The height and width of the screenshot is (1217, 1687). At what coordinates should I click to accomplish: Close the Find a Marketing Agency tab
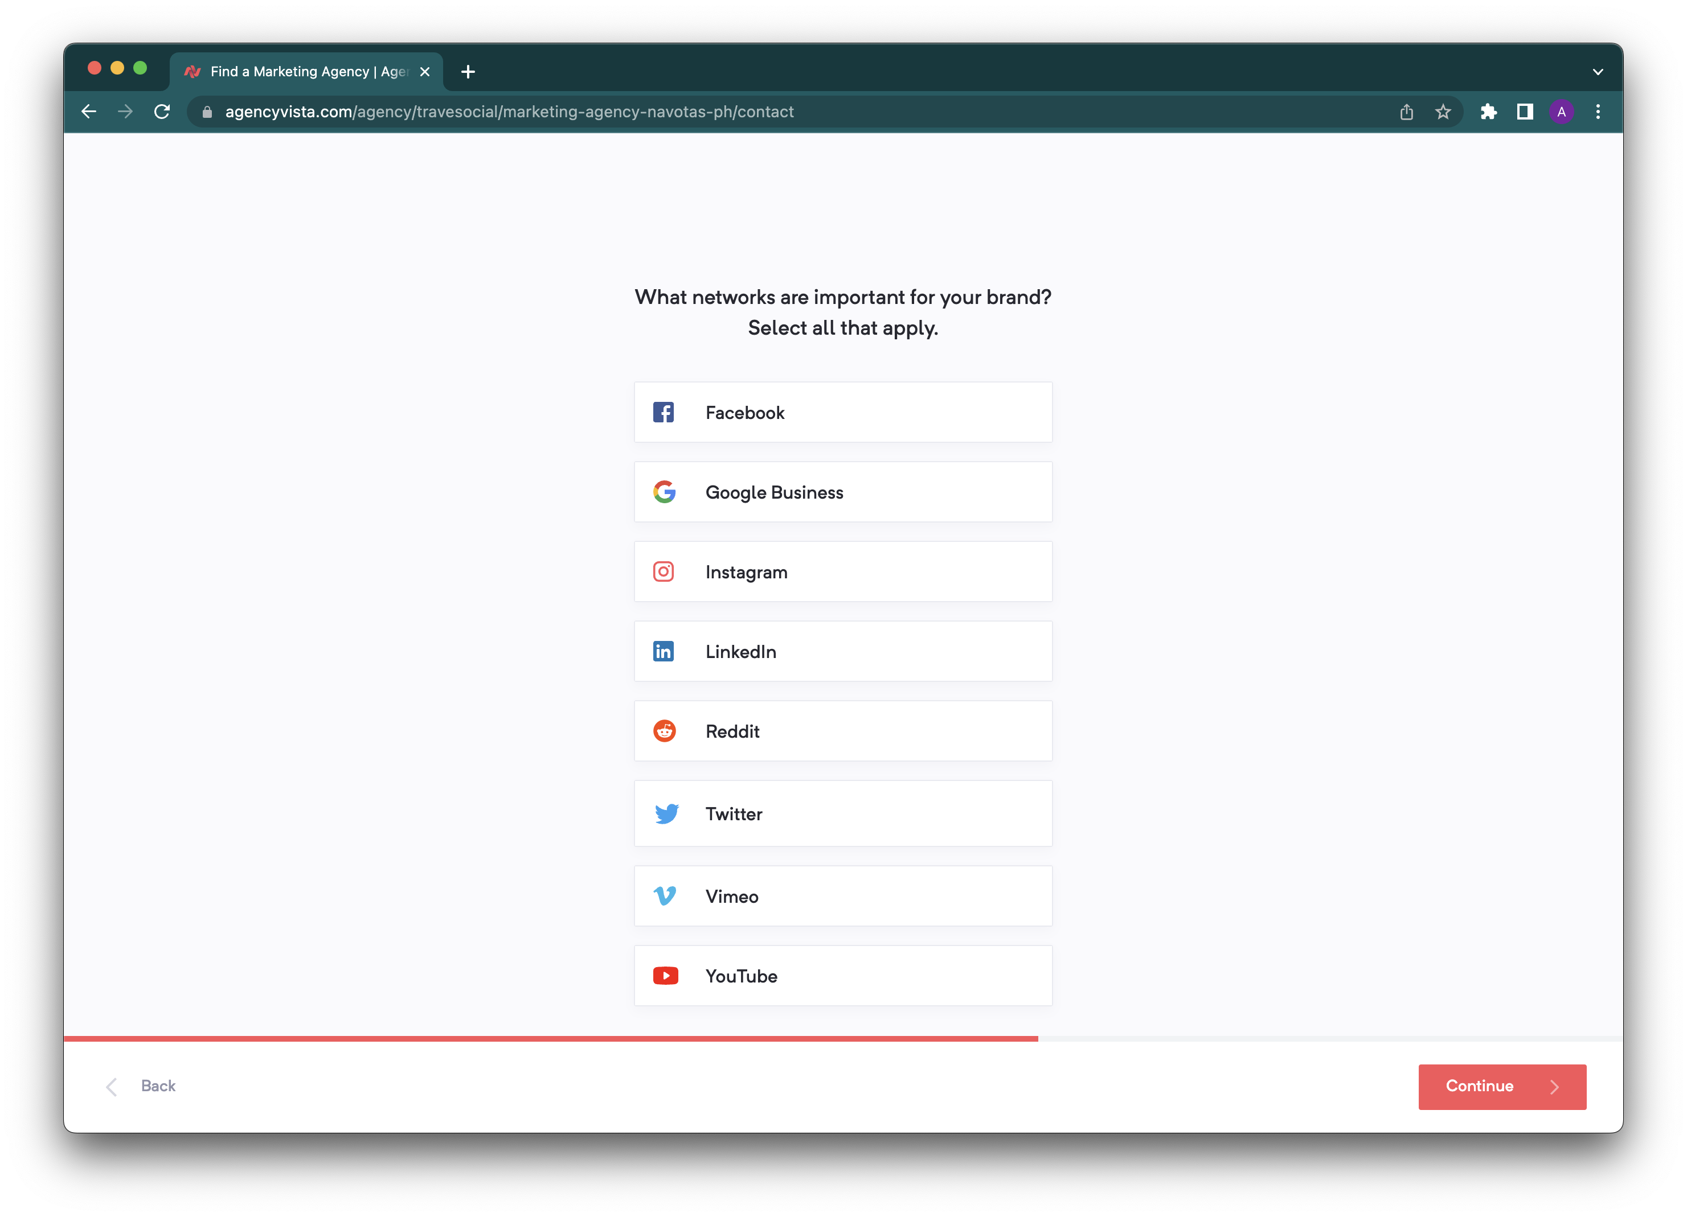point(425,71)
